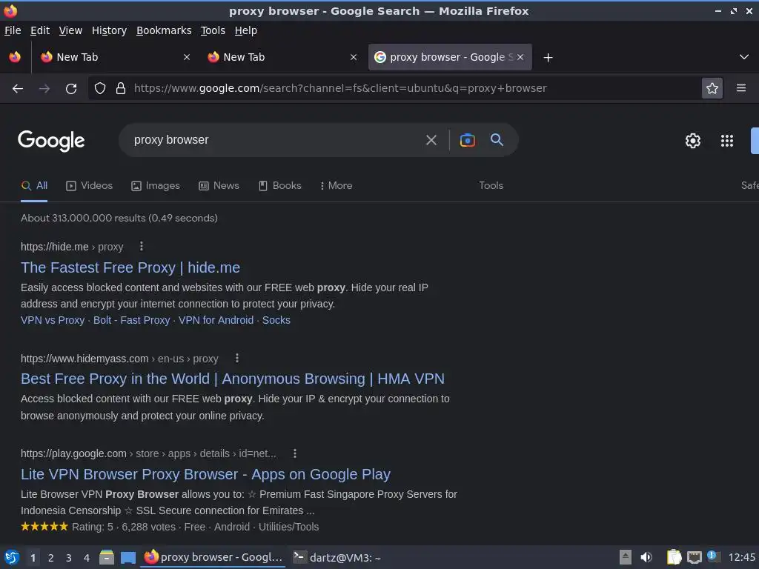Switch to workspace 3
This screenshot has height=569, width=759.
(x=69, y=558)
